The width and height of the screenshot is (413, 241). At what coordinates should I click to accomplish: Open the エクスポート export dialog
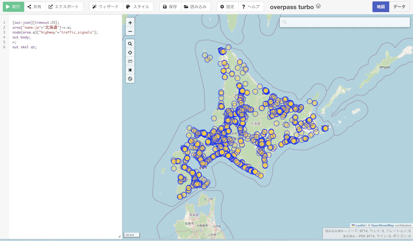click(x=64, y=7)
